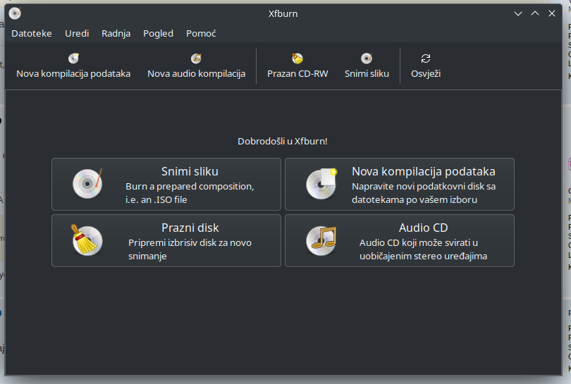Click the Osvježi toolbar label
Image resolution: width=571 pixels, height=384 pixels.
[x=426, y=73]
